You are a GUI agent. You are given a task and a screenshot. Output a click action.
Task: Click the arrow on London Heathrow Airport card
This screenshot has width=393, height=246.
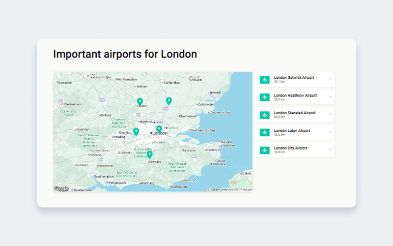(330, 97)
